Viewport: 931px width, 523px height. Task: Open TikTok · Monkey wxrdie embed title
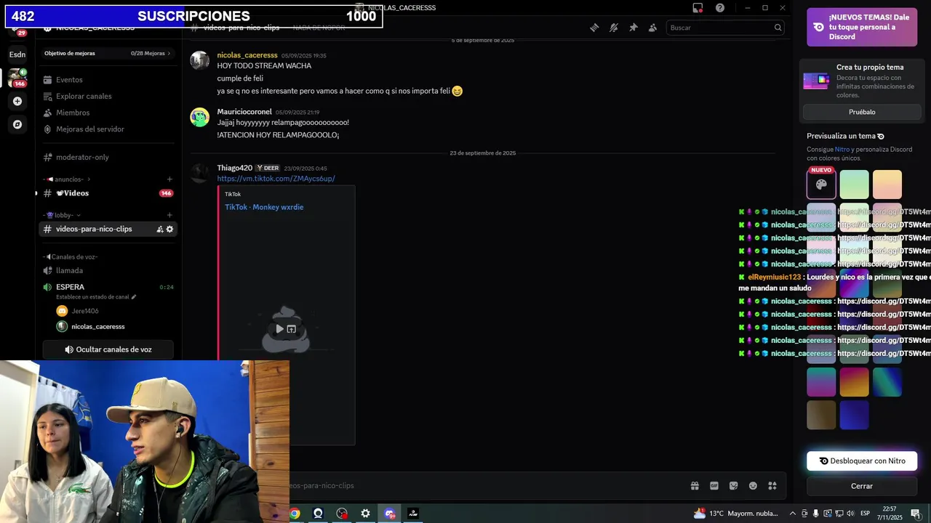click(264, 207)
